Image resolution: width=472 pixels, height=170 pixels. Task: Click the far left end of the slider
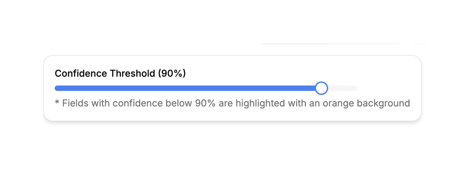[x=56, y=88]
